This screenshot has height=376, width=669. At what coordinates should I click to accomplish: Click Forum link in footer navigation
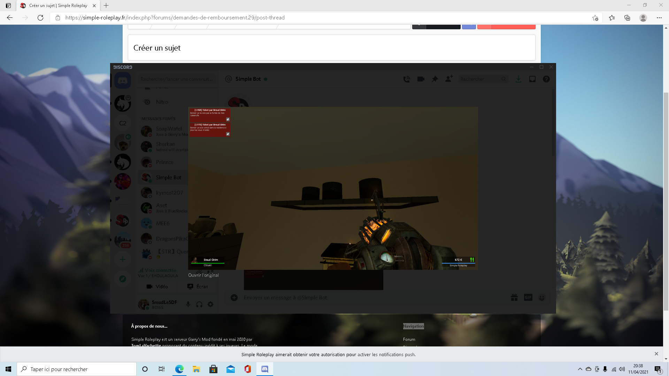click(x=409, y=339)
